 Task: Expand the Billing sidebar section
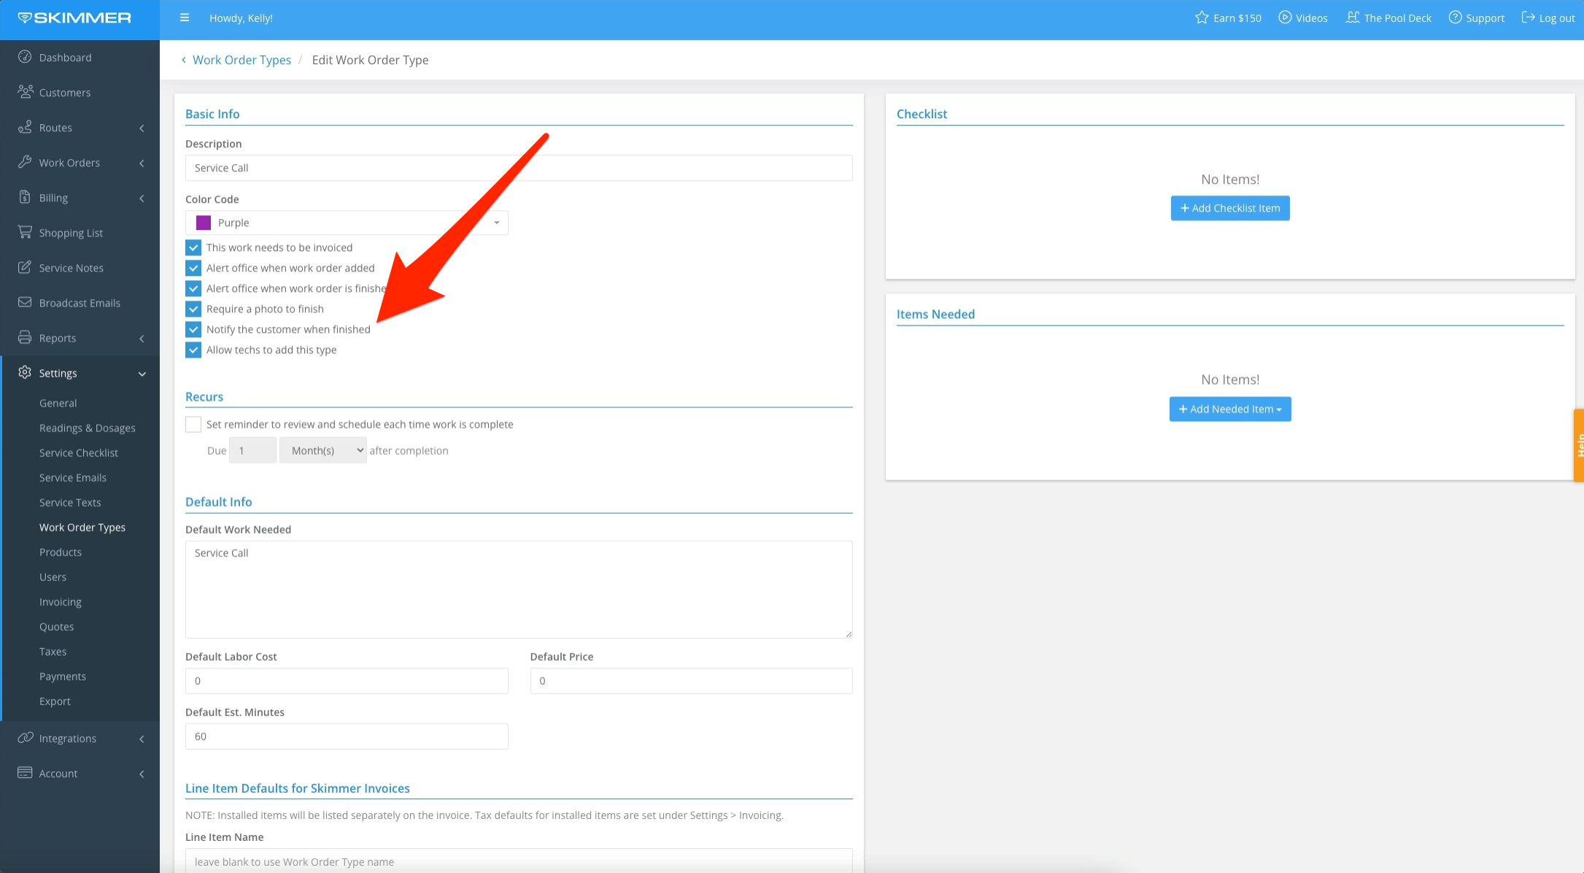[51, 197]
